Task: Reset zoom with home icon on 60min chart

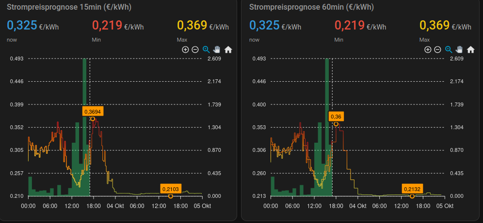Action: 470,49
